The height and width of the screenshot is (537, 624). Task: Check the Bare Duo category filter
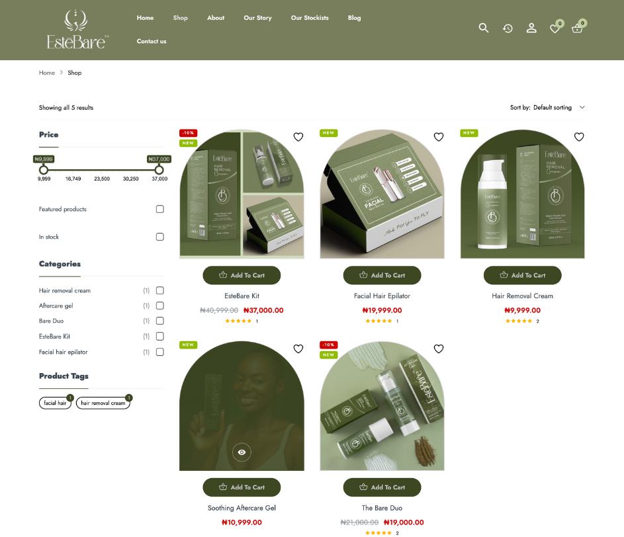tap(159, 321)
